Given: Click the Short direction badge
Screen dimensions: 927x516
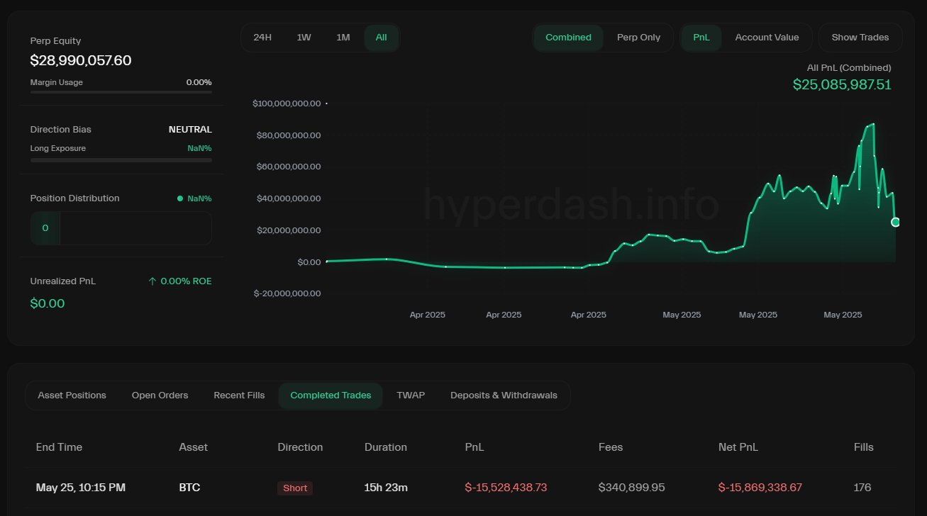Looking at the screenshot, I should [295, 488].
